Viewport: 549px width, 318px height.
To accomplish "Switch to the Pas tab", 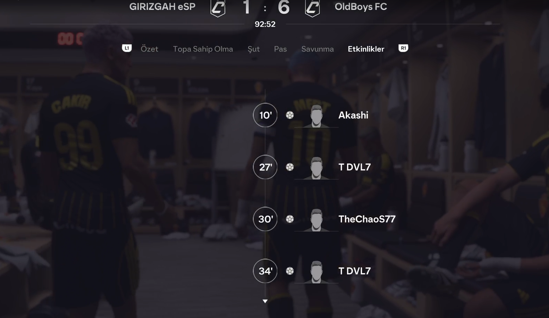I will coord(280,49).
